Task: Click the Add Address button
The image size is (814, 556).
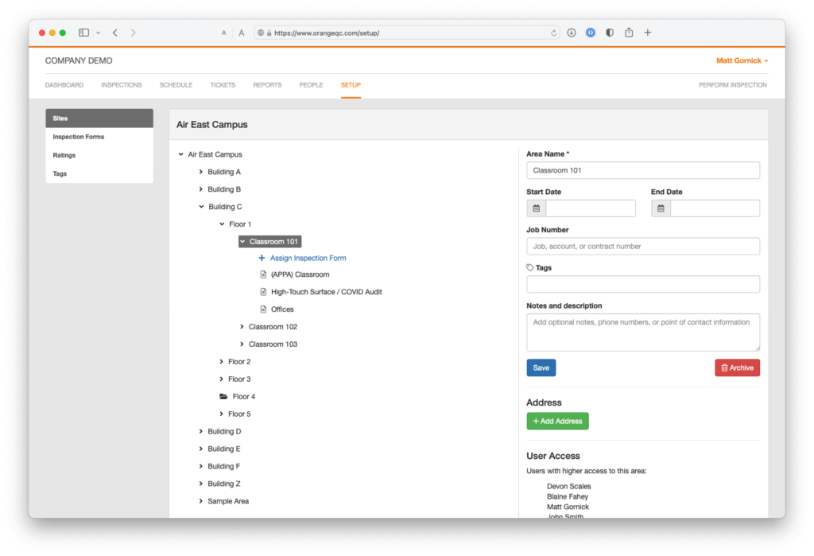Action: 557,421
